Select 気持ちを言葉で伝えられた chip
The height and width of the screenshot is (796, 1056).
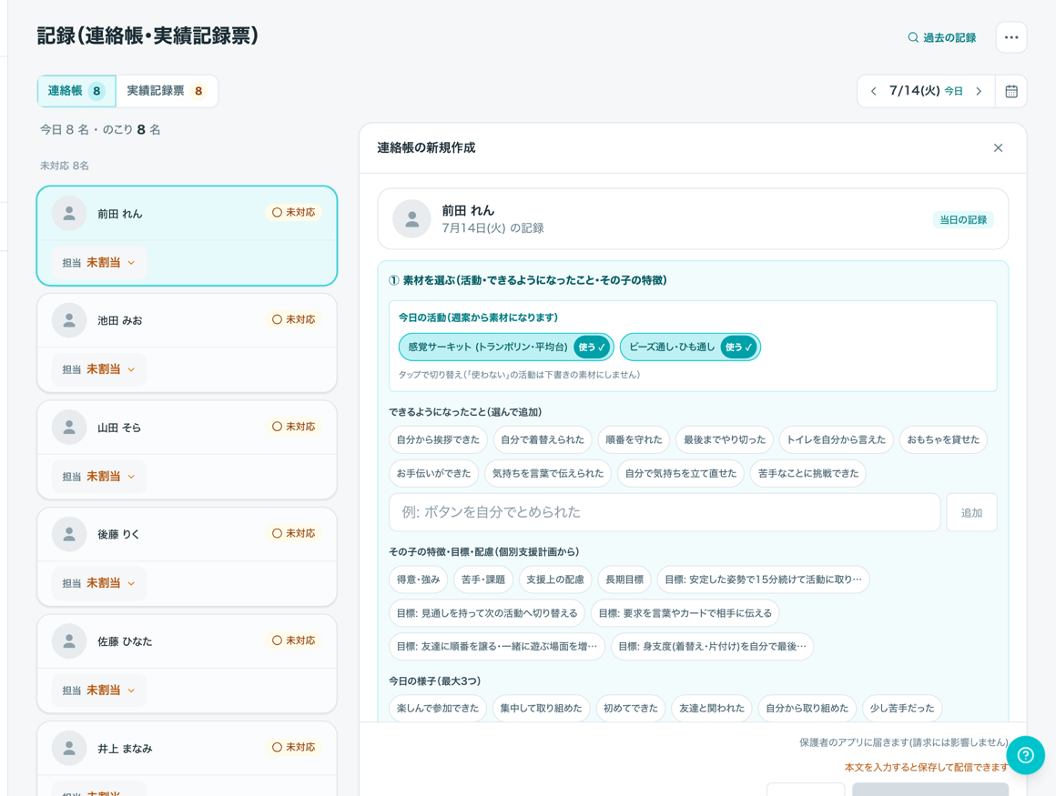click(547, 473)
